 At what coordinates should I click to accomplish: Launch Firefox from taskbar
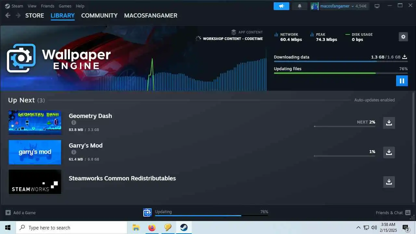(152, 227)
